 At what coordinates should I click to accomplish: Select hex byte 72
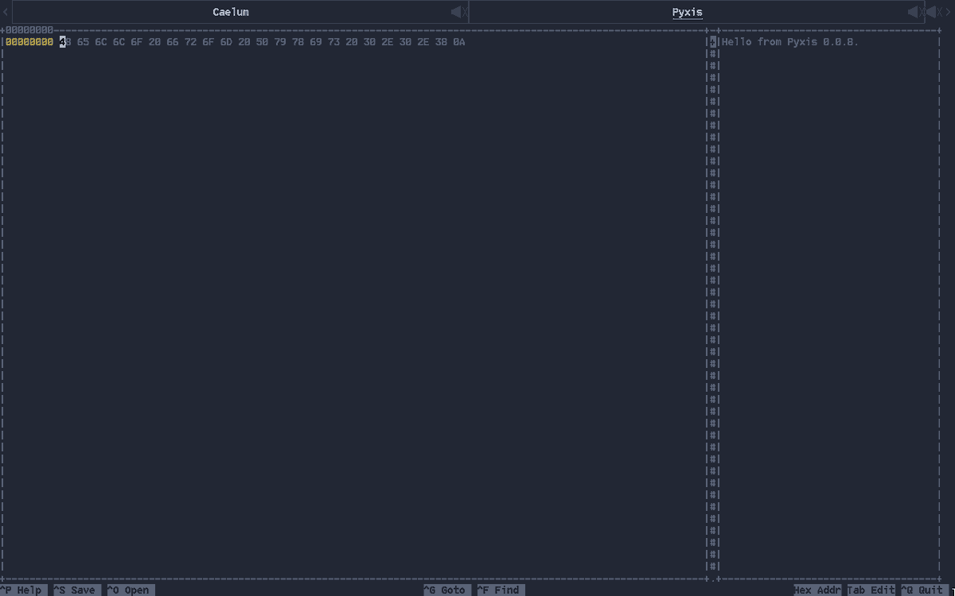point(190,42)
